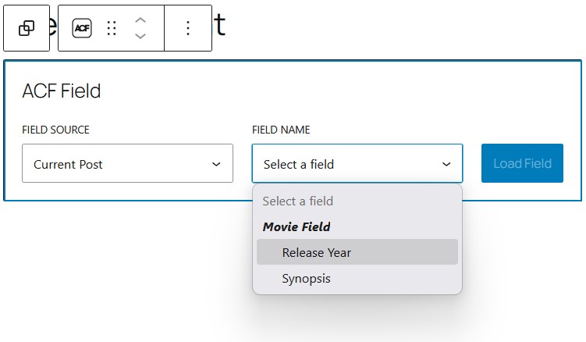Click the FIELD NAME label
The image size is (586, 342).
coord(281,130)
